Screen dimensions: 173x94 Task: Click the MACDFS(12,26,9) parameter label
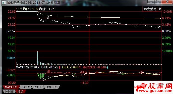(28, 67)
